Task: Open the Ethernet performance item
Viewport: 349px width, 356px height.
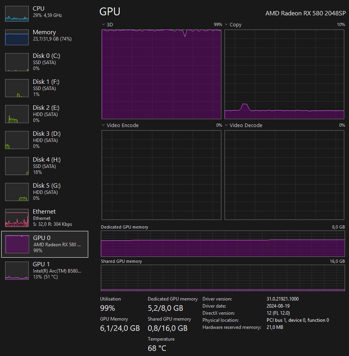Action: click(45, 218)
